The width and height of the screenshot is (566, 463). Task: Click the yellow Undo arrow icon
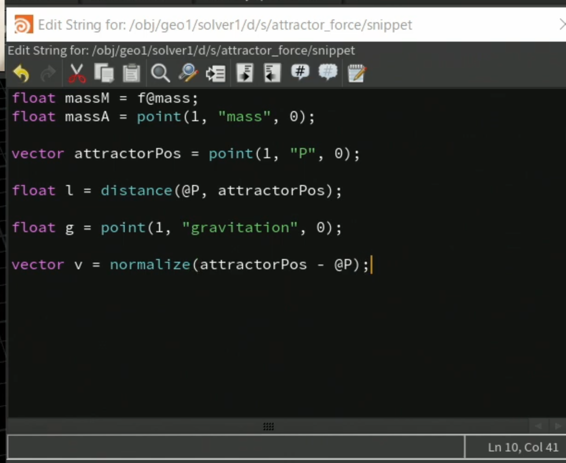point(21,73)
